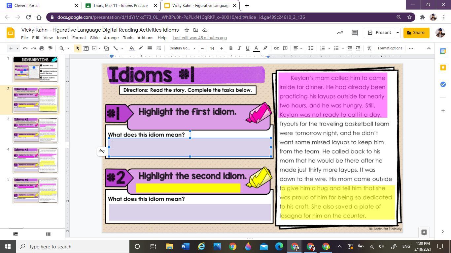Open the last edit history link
451x253 pixels.
pos(199,38)
